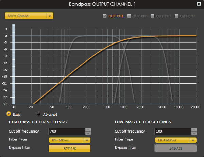204x157 pixels.
Task: Switch to Advanced mode radio button
Action: [x=39, y=114]
